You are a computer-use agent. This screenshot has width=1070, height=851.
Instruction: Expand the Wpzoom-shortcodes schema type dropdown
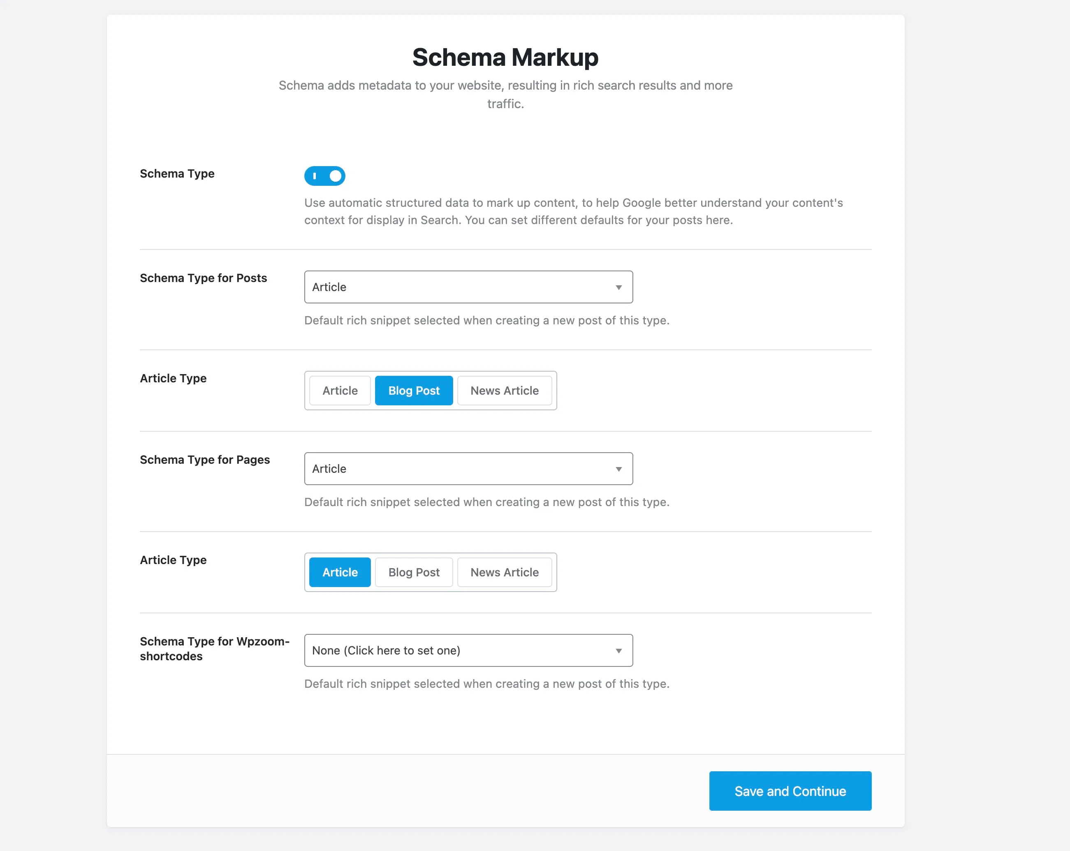468,650
